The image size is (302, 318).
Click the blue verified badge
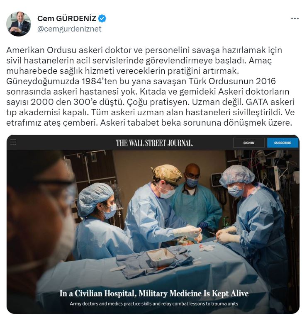tap(102, 19)
